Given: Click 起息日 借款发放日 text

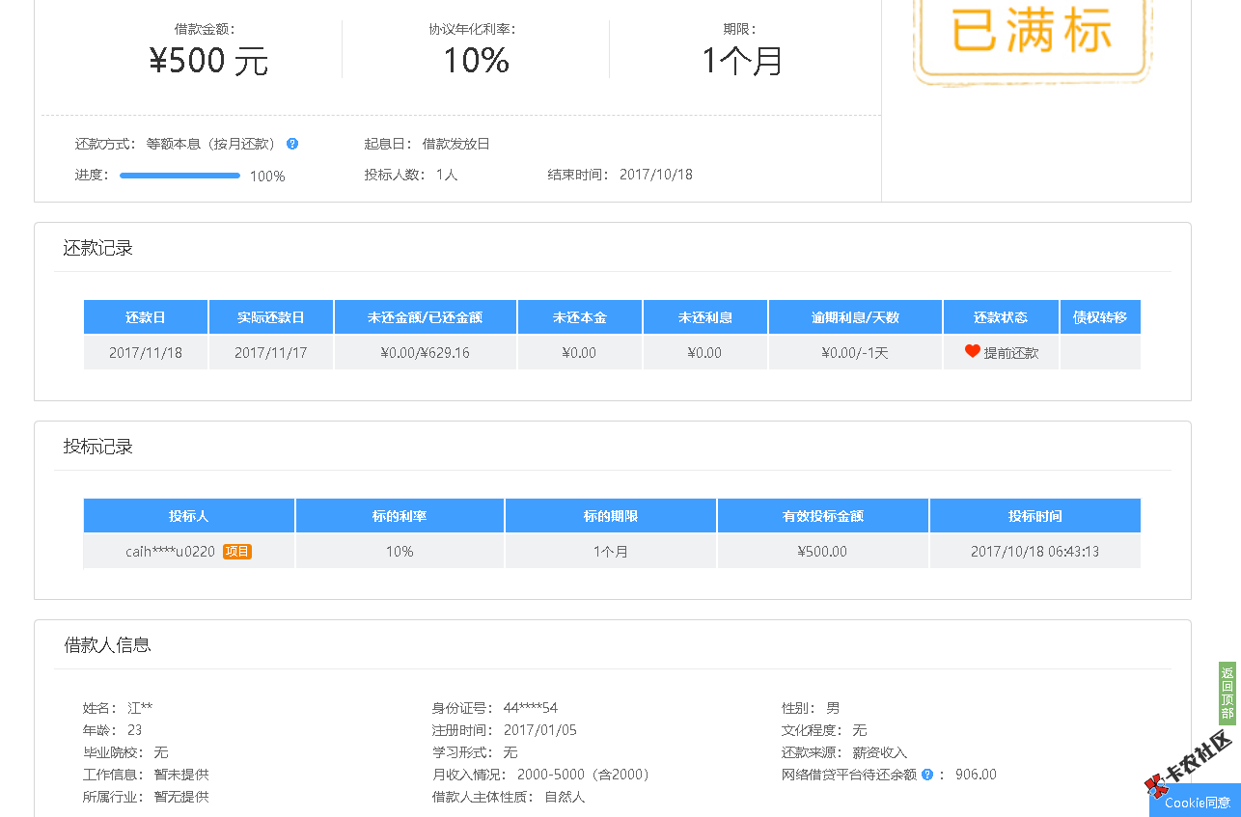Looking at the screenshot, I should [427, 144].
